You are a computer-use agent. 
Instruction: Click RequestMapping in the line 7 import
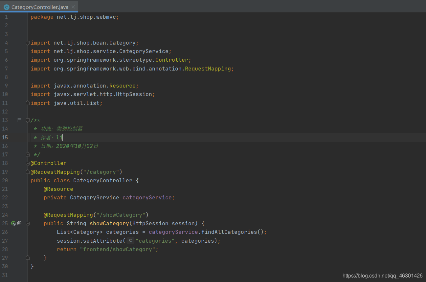point(208,69)
